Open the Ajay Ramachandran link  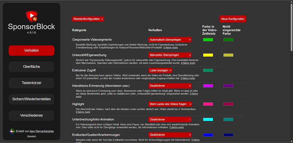42,132
